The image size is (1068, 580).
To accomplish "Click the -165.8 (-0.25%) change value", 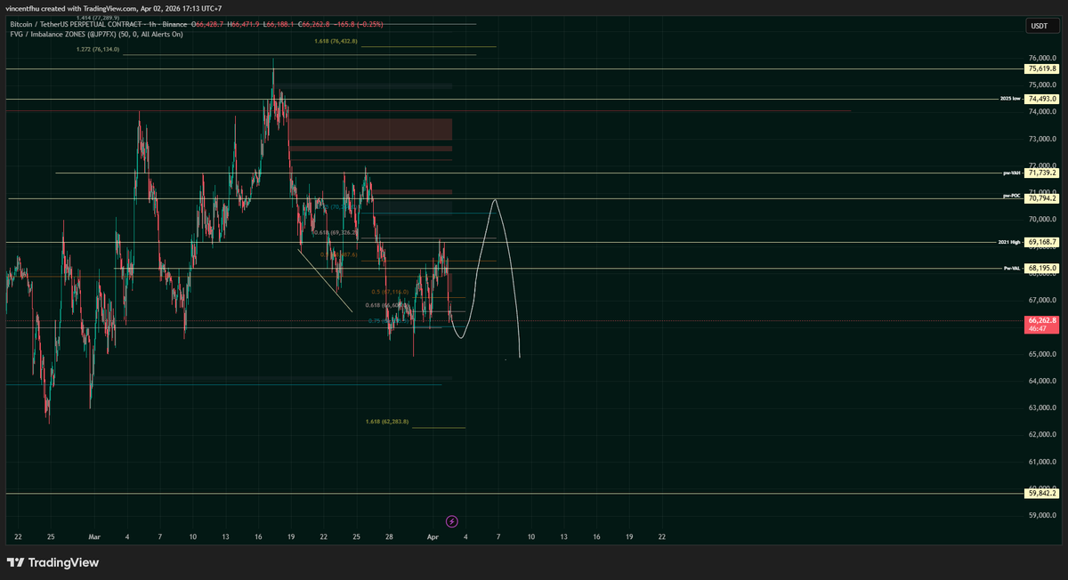I will pyautogui.click(x=360, y=24).
